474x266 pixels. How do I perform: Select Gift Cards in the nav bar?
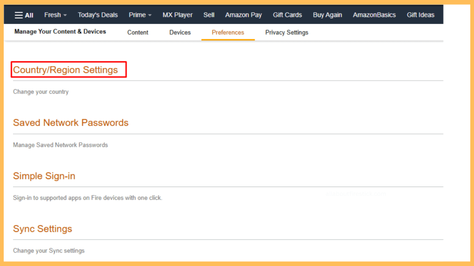[x=287, y=15]
